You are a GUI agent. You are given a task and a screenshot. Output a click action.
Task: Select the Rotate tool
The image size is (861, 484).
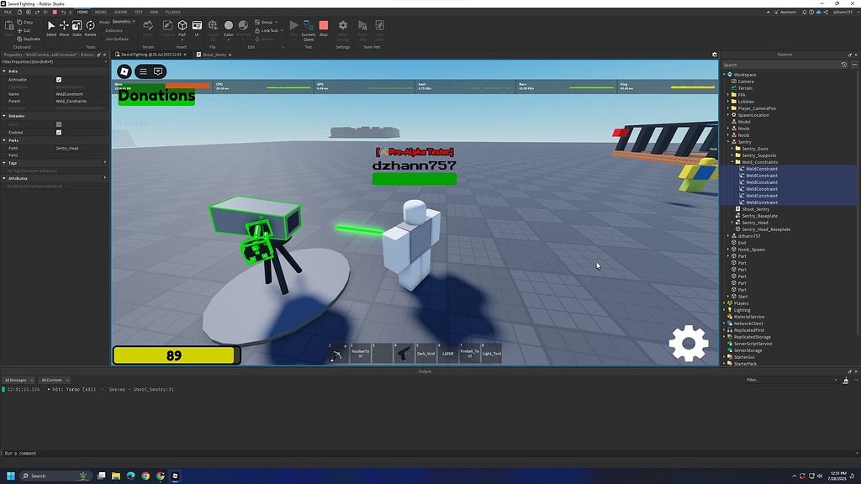89,25
